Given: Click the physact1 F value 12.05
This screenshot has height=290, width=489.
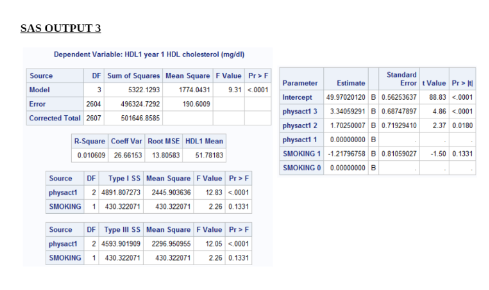Looking at the screenshot, I should 213,244.
